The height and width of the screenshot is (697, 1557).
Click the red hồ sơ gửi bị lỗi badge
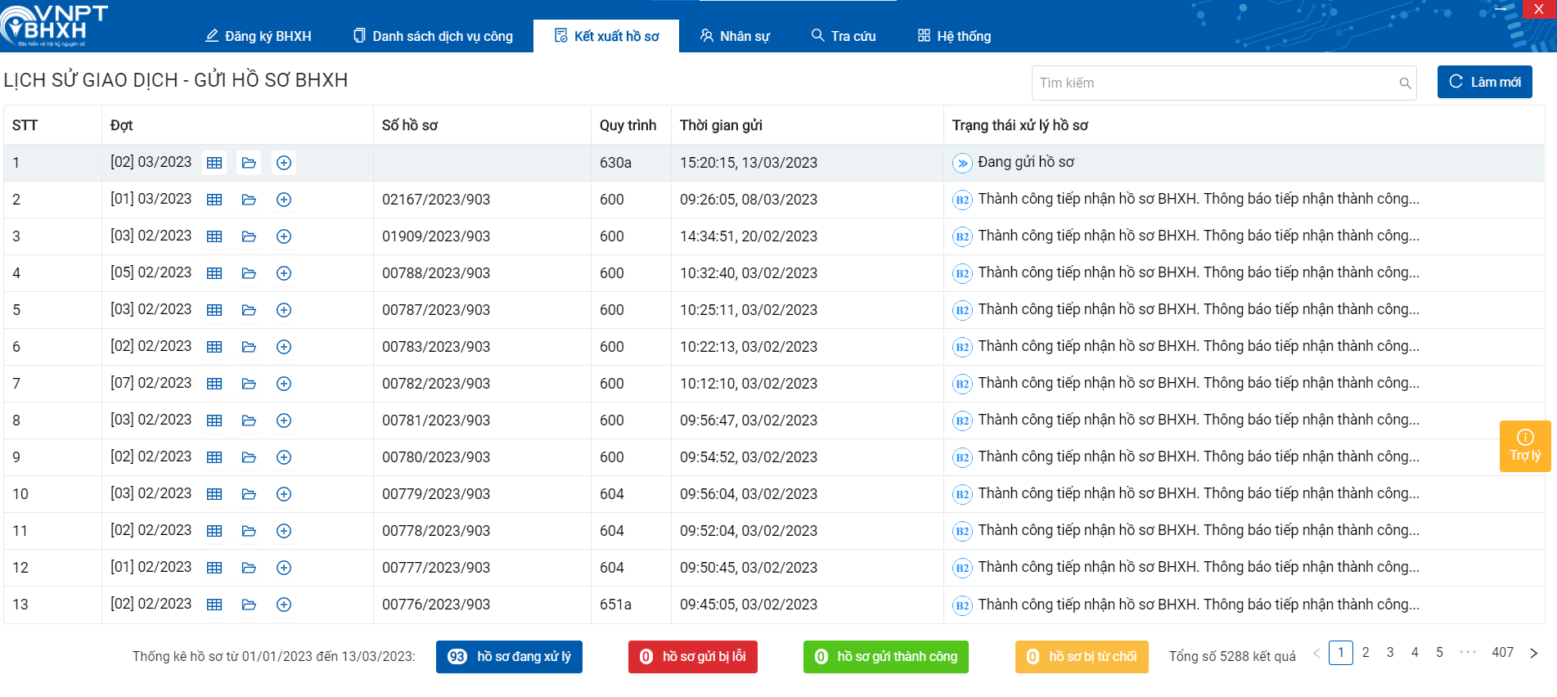click(692, 657)
